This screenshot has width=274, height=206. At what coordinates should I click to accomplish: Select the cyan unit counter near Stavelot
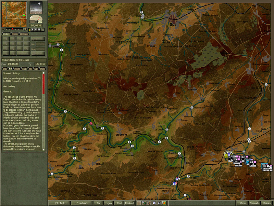[247, 161]
